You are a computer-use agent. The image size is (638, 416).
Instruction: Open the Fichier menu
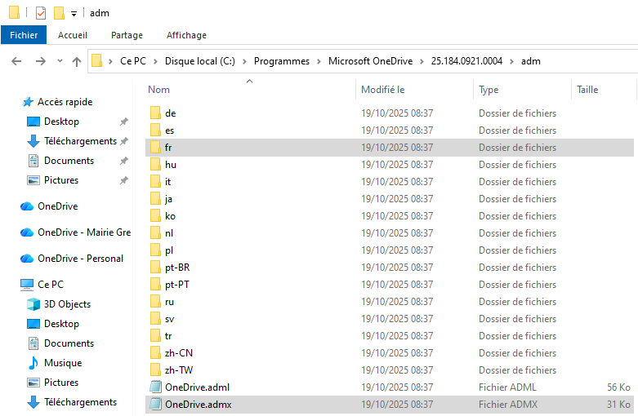pos(24,35)
